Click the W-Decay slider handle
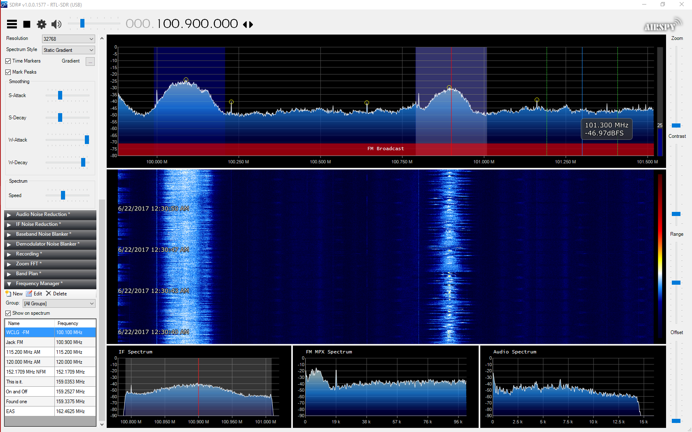This screenshot has width=692, height=432. click(x=83, y=163)
